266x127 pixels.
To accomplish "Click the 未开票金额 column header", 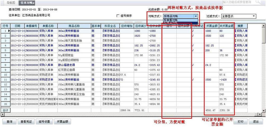I will click(x=227, y=26).
